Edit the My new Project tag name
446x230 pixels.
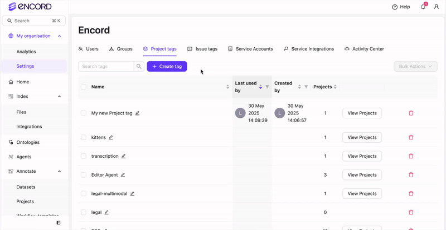point(137,113)
